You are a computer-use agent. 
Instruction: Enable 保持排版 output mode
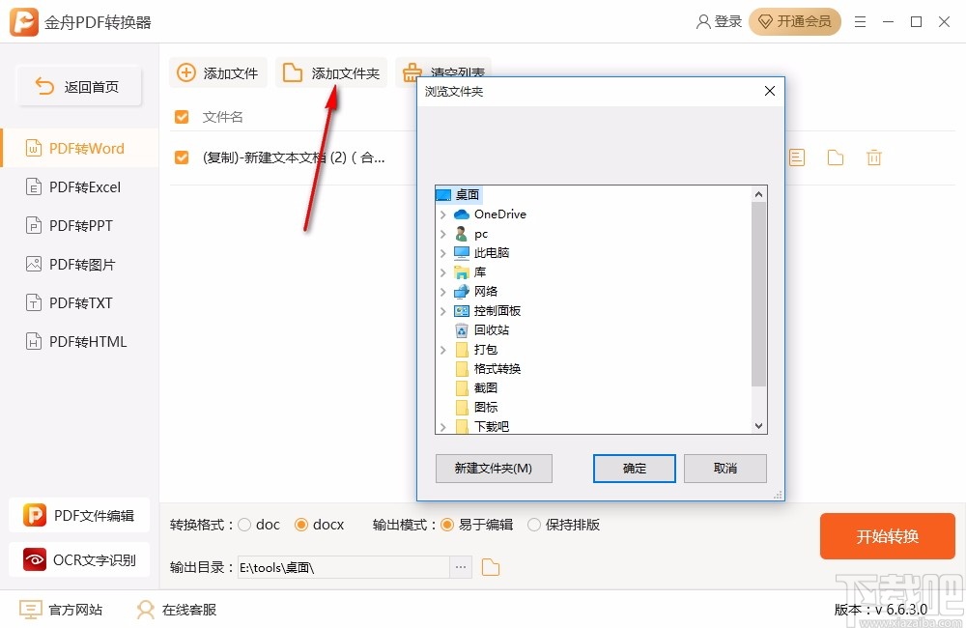533,525
